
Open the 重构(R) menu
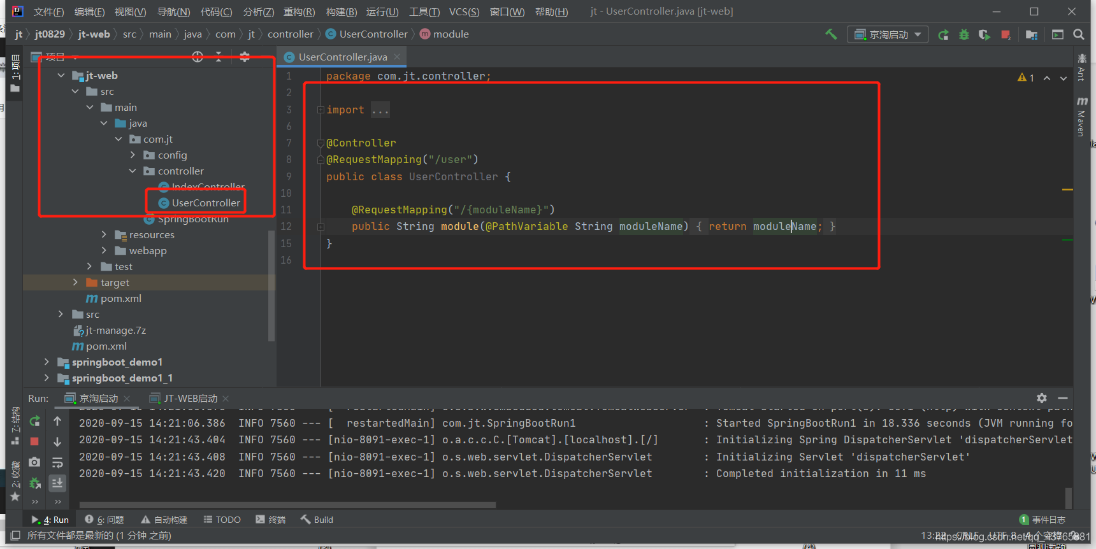click(299, 11)
